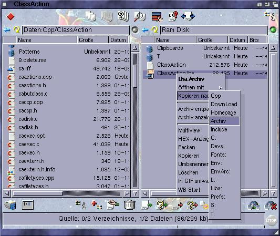
Task: Sort right panel by 'Bits' column header
Action: [x=257, y=40]
